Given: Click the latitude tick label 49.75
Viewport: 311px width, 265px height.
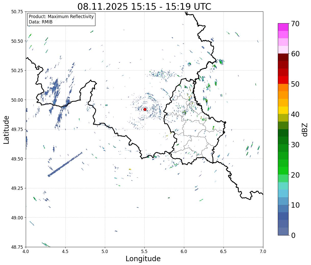Looking at the screenshot, I should coord(17,129).
